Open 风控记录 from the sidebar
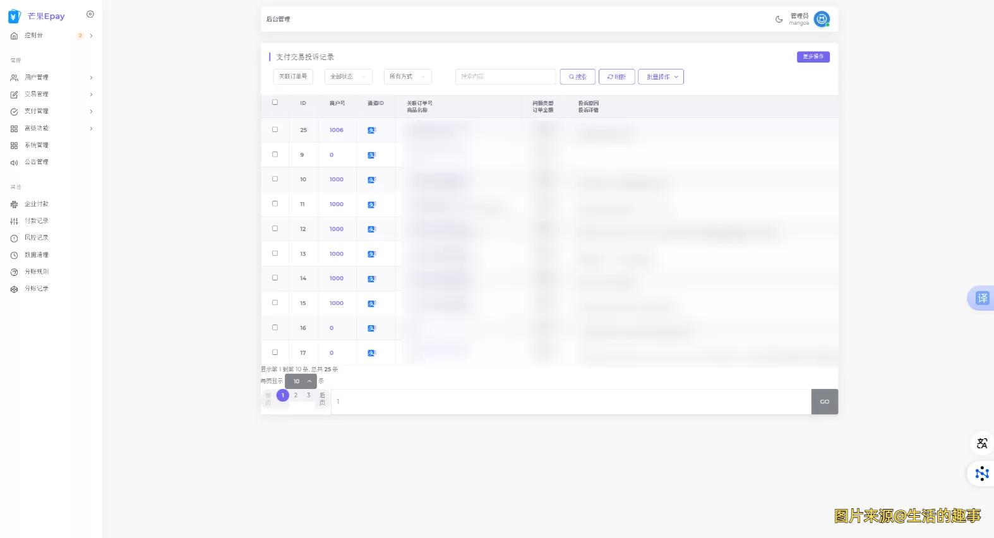This screenshot has width=994, height=538. (36, 238)
